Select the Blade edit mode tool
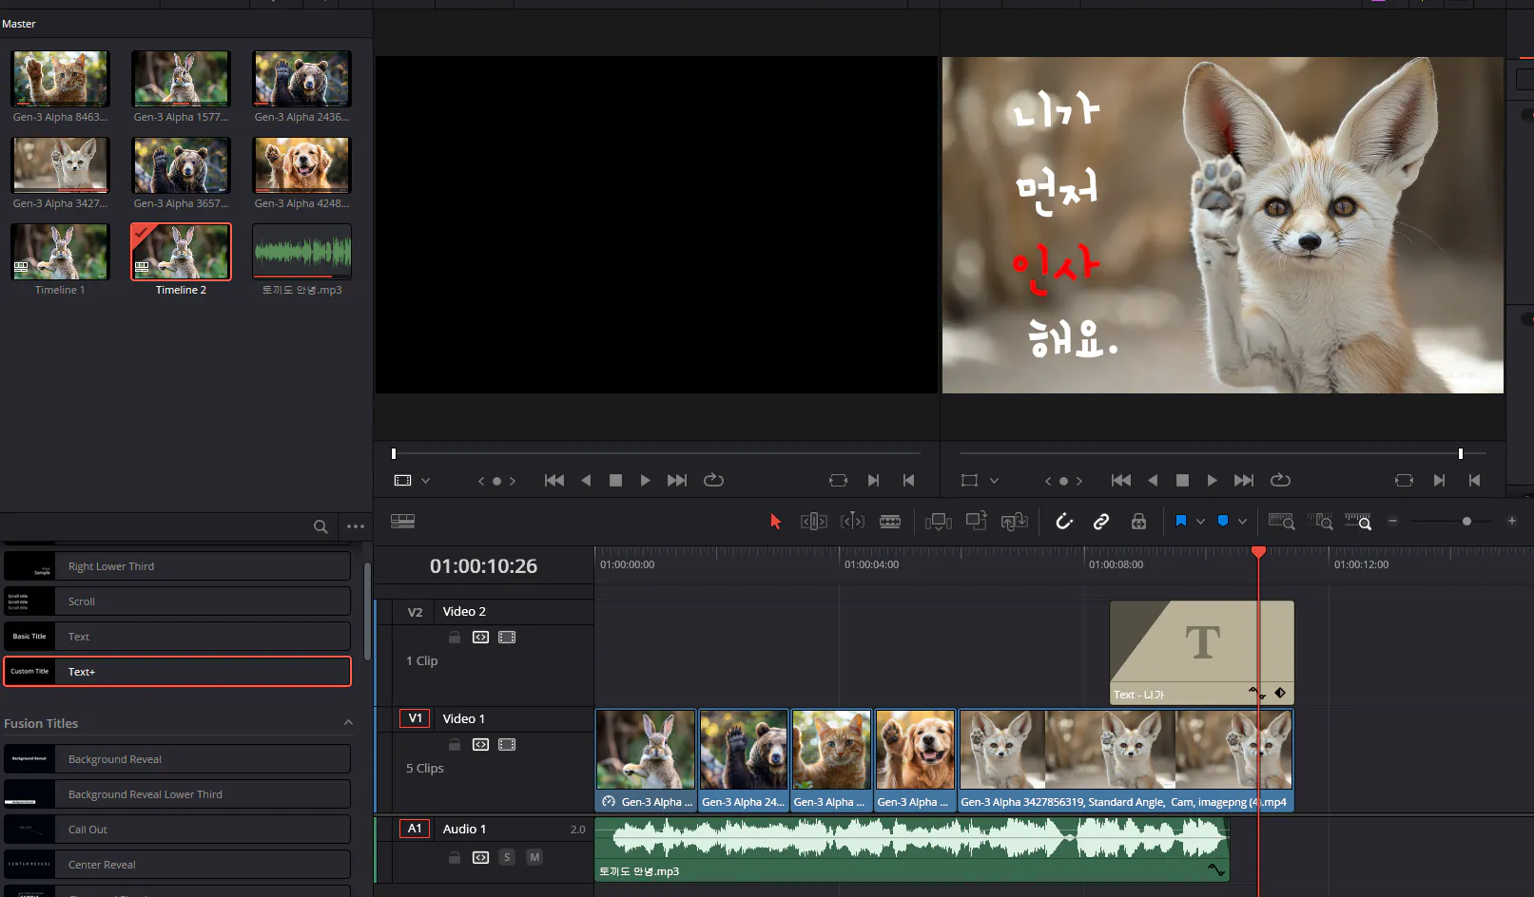 click(x=889, y=521)
